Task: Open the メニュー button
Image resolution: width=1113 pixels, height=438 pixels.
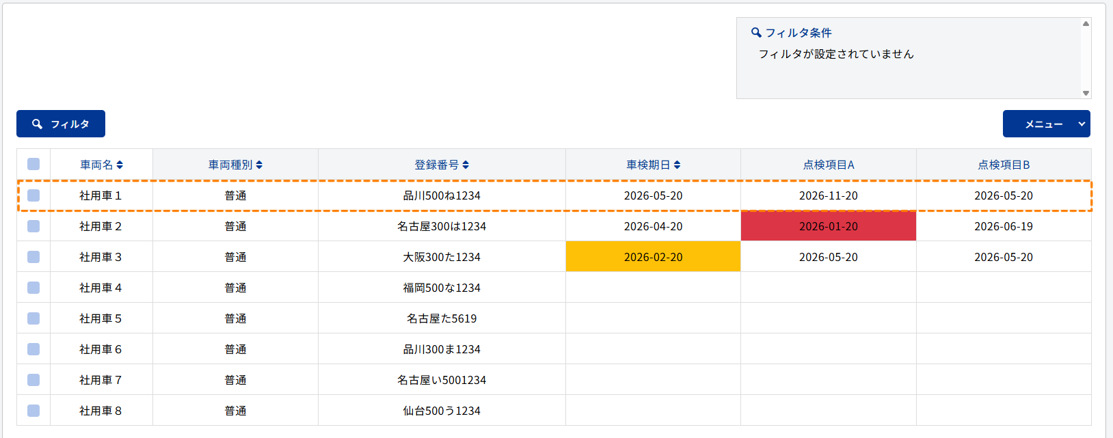Action: coord(1043,124)
